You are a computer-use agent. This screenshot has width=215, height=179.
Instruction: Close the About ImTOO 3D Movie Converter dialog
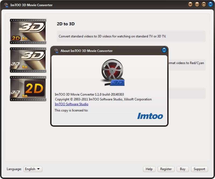[x=164, y=50]
